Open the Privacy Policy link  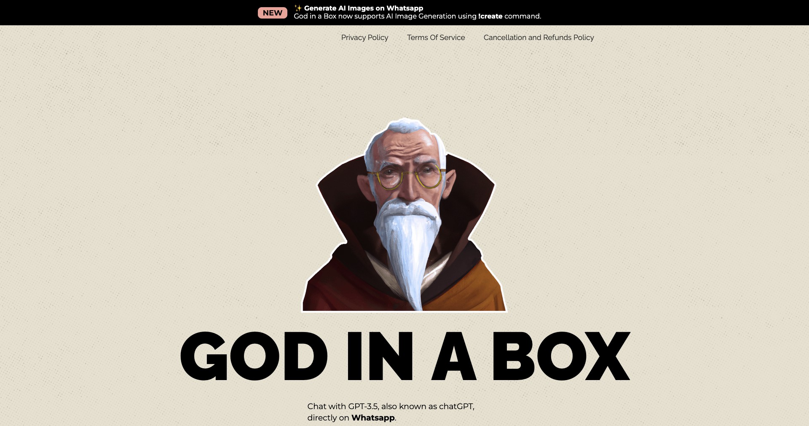(x=364, y=38)
